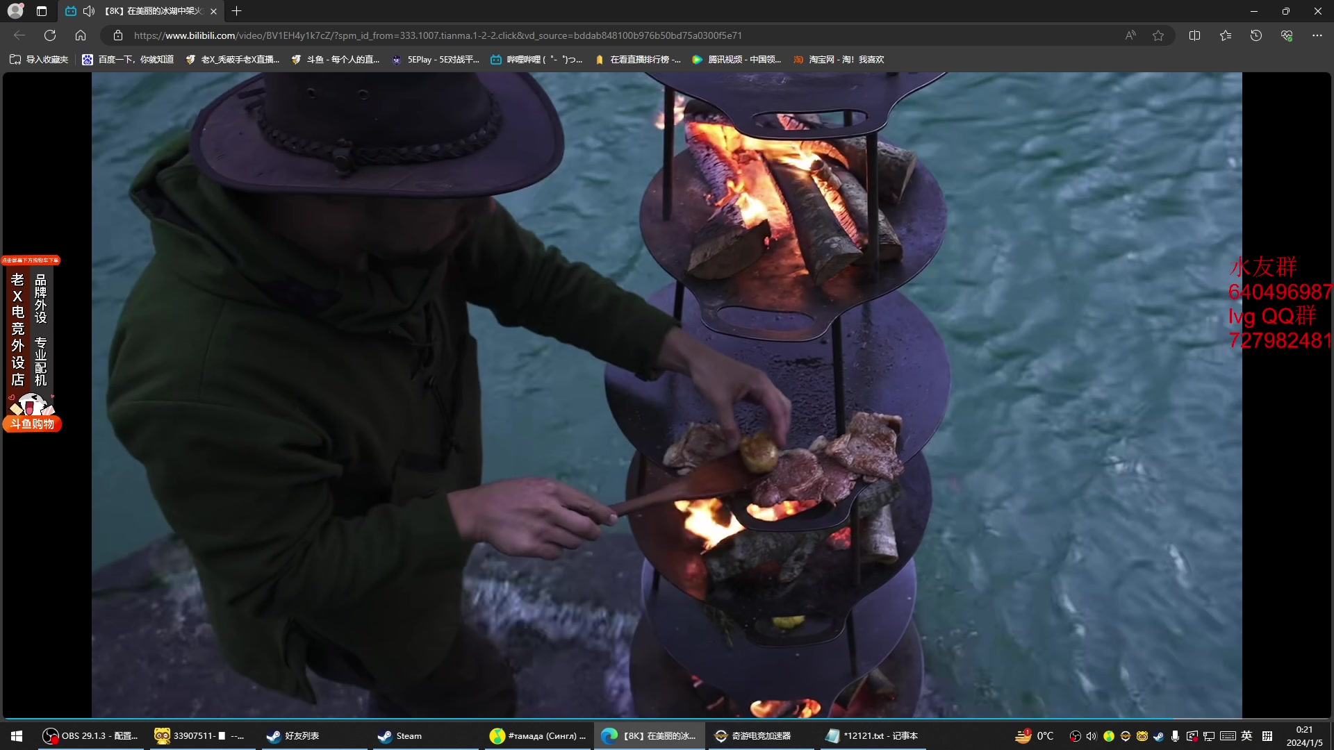
Task: Add this page to favorites star
Action: 1158,35
